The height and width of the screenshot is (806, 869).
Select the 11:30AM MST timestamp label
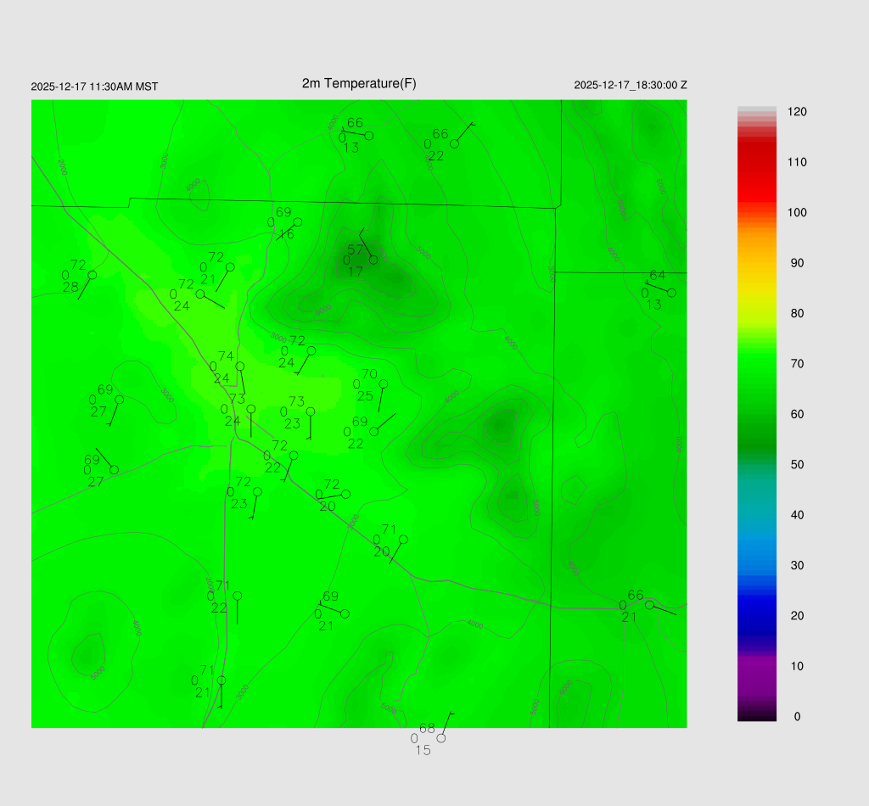(94, 87)
